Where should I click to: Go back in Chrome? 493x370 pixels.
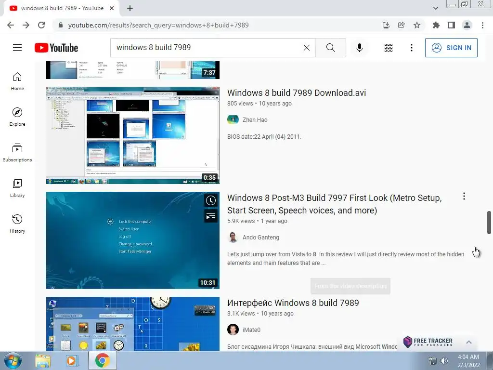[x=11, y=25]
